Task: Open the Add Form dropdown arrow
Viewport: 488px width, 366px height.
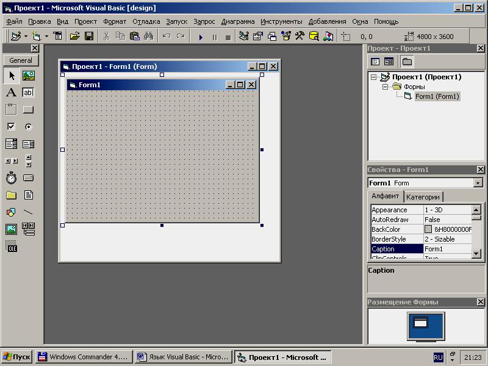Action: point(47,37)
